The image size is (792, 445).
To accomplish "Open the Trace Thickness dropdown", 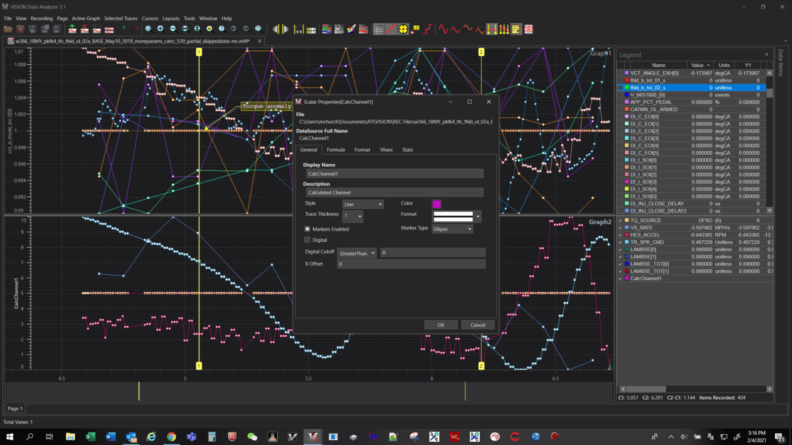I will tap(352, 216).
